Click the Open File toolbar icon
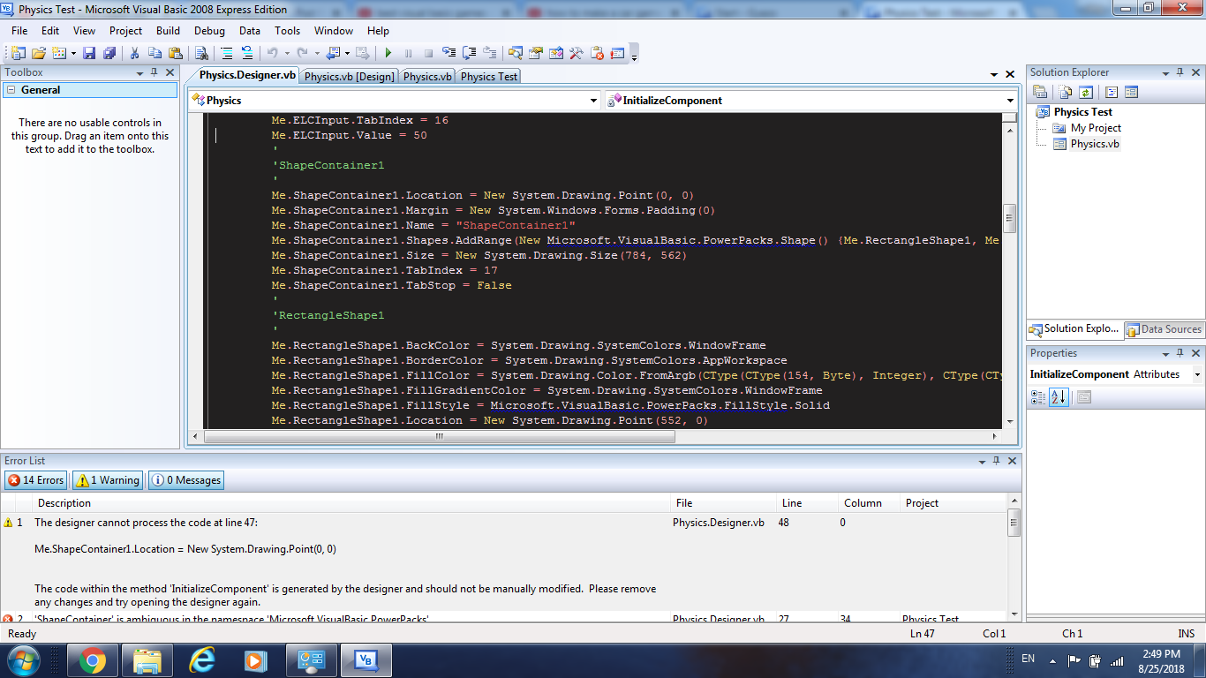Image resolution: width=1206 pixels, height=678 pixels. (x=39, y=53)
